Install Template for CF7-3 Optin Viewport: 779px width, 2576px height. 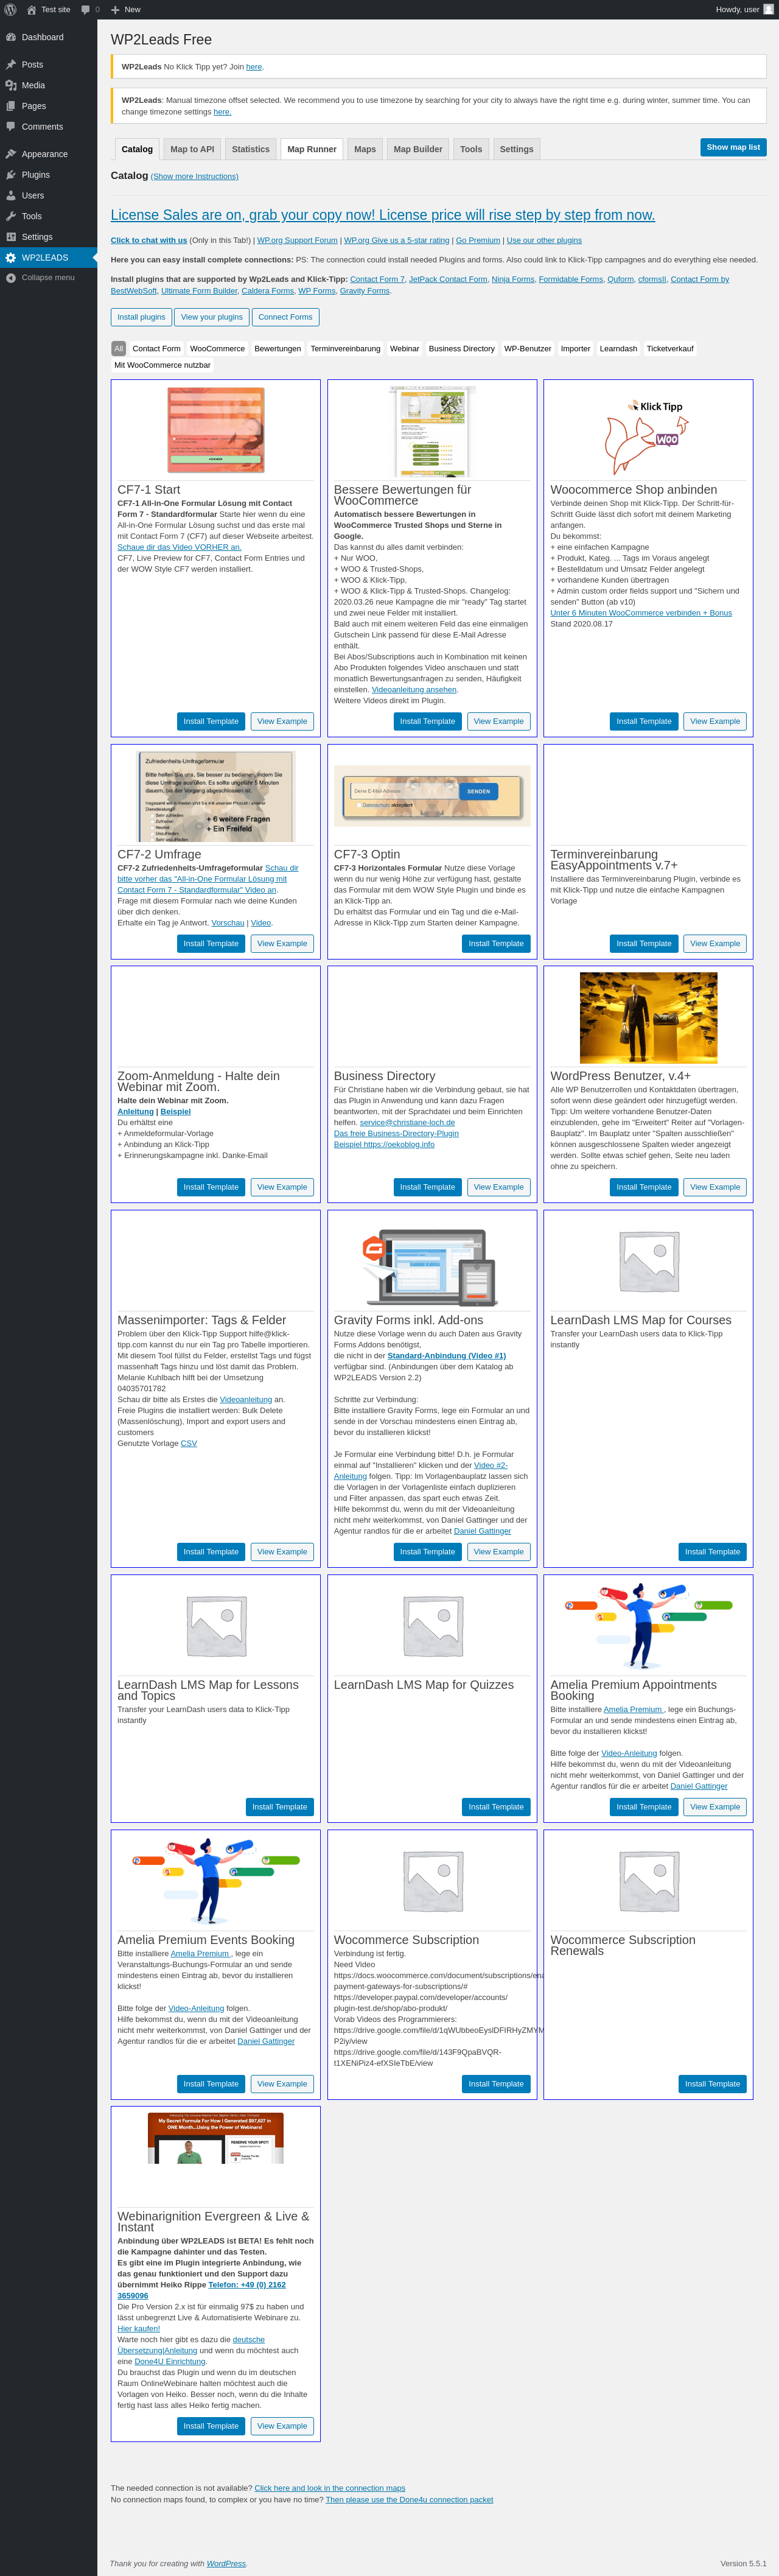[496, 943]
